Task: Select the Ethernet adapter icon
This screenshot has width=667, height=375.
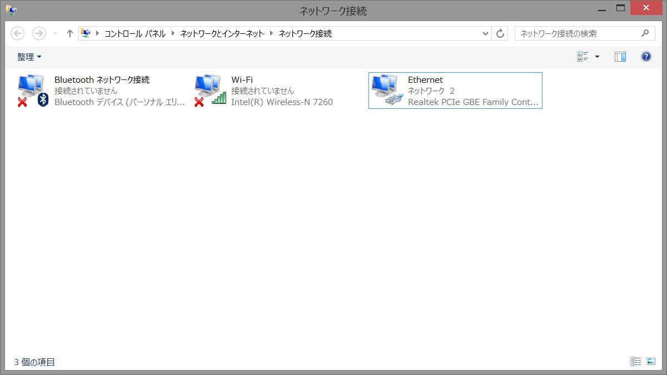Action: 387,91
